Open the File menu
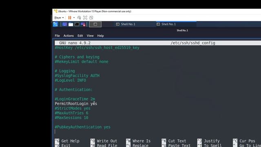Viewport: 261px width, 147px height. pyautogui.click(x=57, y=36)
